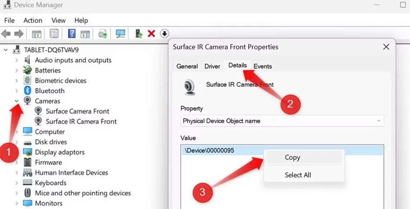Collapse the Cameras category
The height and width of the screenshot is (209, 410).
click(x=17, y=101)
